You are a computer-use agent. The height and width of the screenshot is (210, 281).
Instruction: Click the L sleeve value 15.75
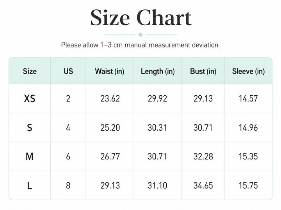pyautogui.click(x=248, y=185)
